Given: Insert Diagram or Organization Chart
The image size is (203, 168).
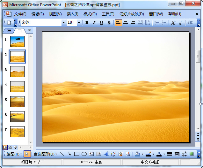Looking at the screenshot, I should [113, 154].
